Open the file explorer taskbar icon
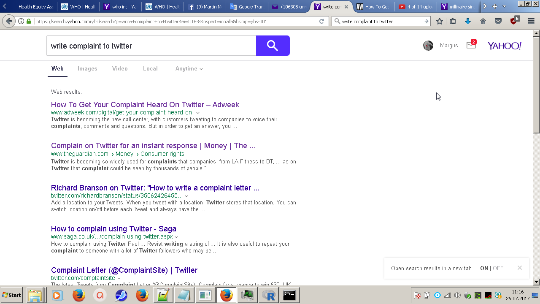 pos(35,295)
